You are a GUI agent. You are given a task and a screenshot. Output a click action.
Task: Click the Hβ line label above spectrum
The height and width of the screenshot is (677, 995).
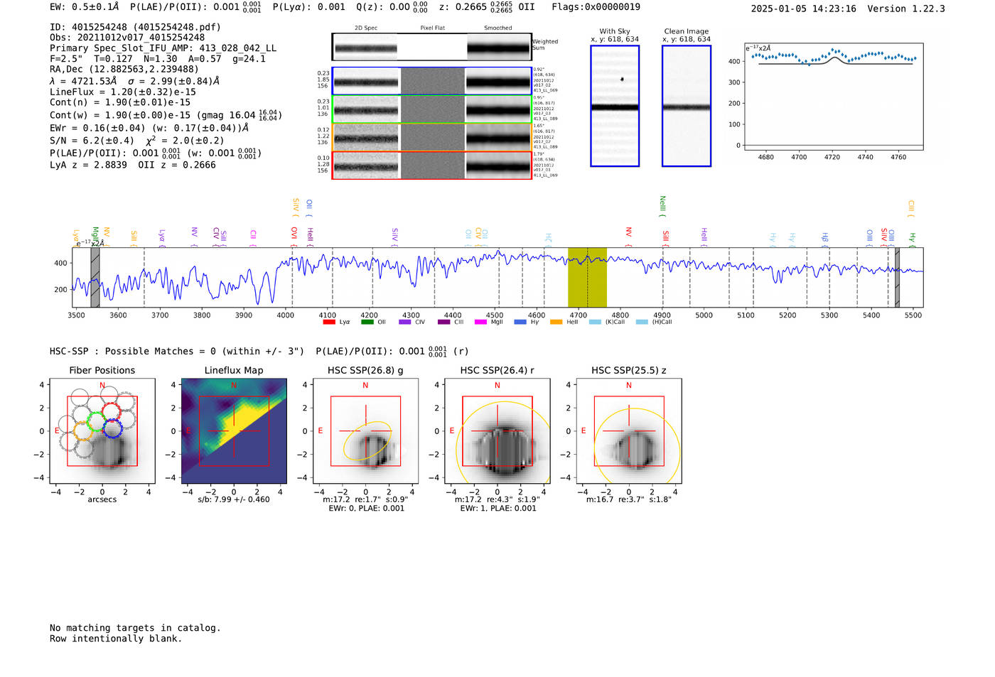pyautogui.click(x=825, y=239)
